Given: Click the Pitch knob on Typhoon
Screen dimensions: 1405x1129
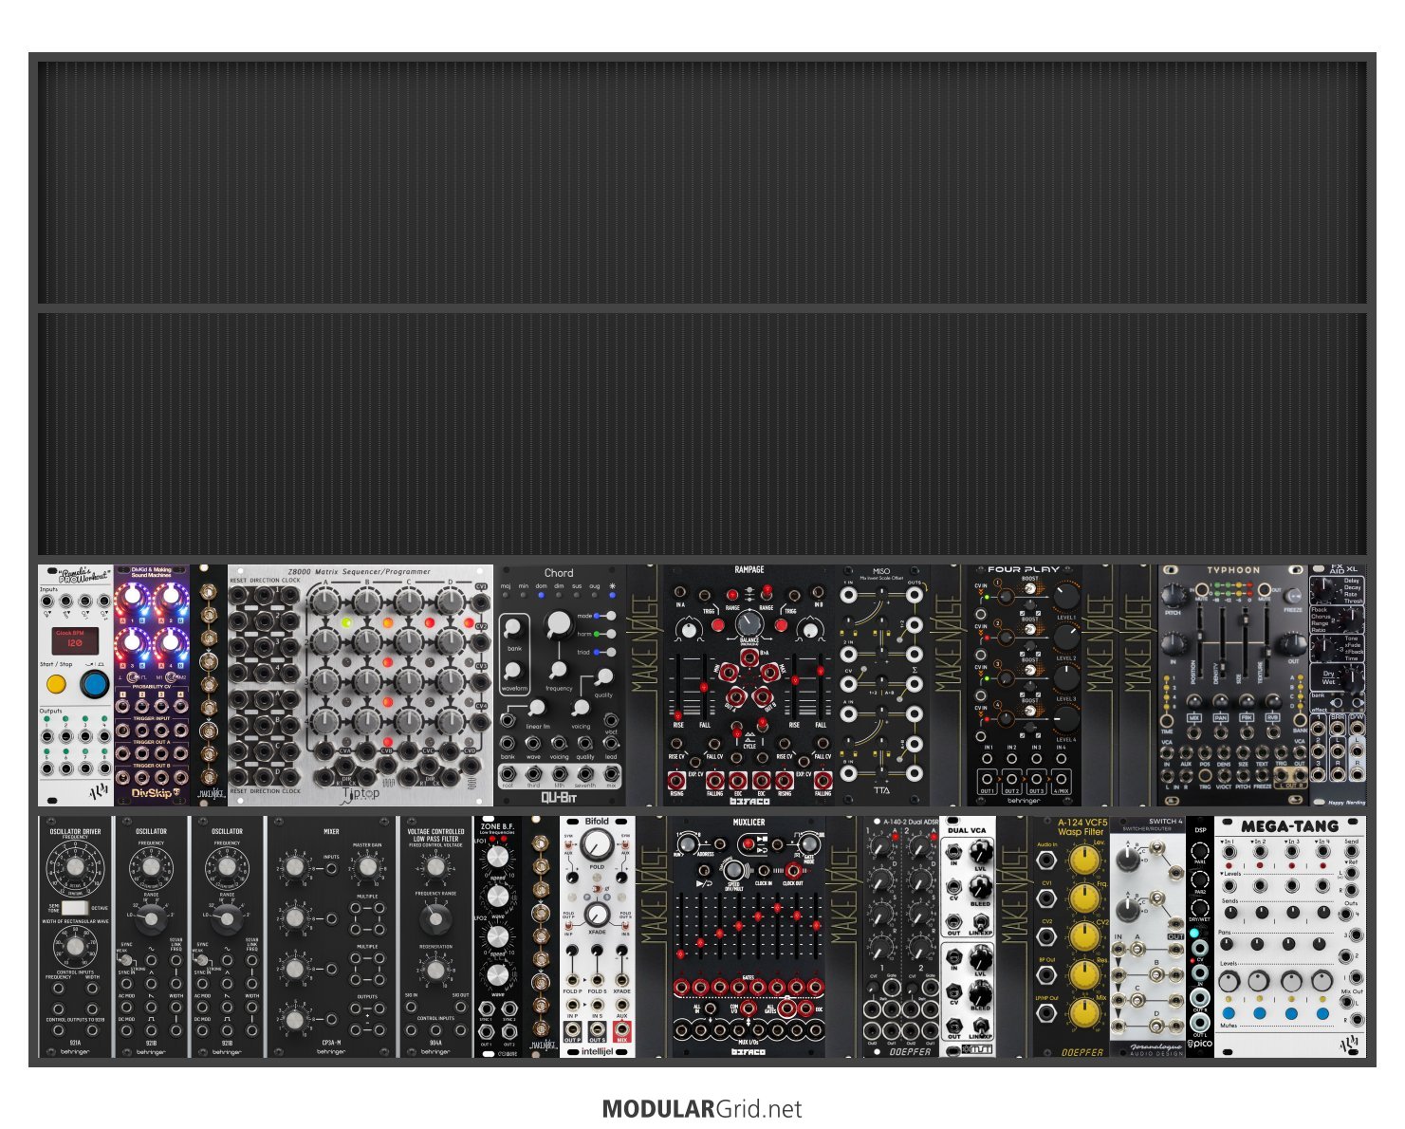Looking at the screenshot, I should (1174, 597).
